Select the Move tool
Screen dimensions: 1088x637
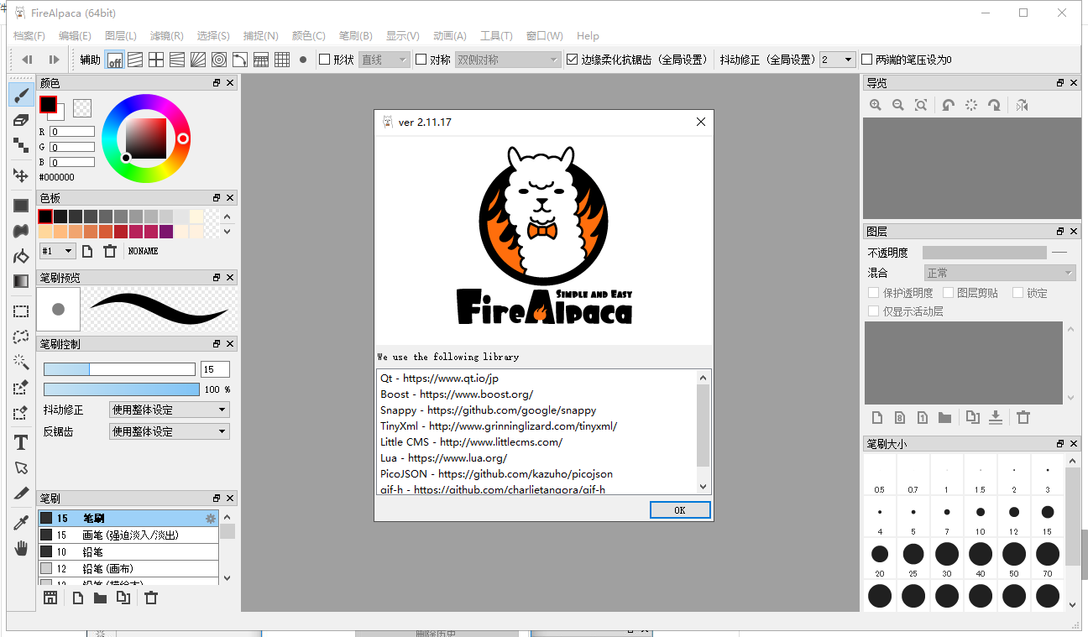pos(21,175)
